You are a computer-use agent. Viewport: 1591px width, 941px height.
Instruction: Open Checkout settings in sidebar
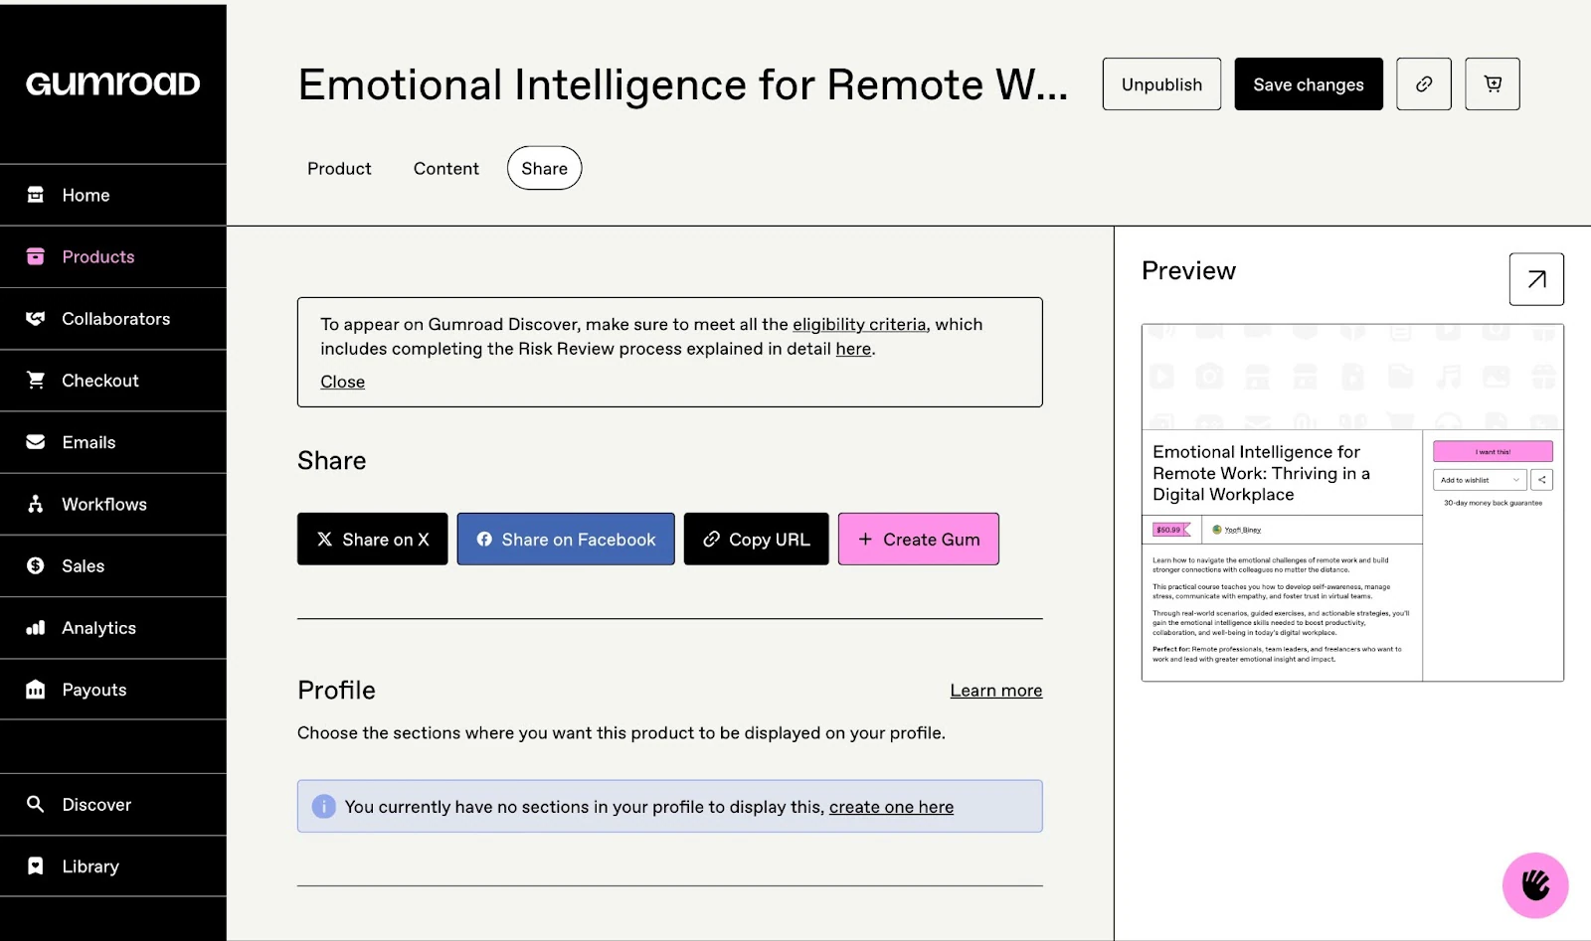[113, 380]
